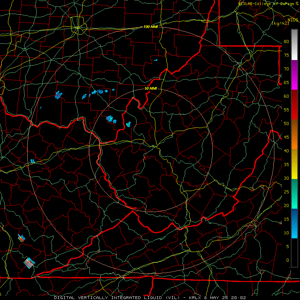Click the 70 value on the color scale

[286, 69]
